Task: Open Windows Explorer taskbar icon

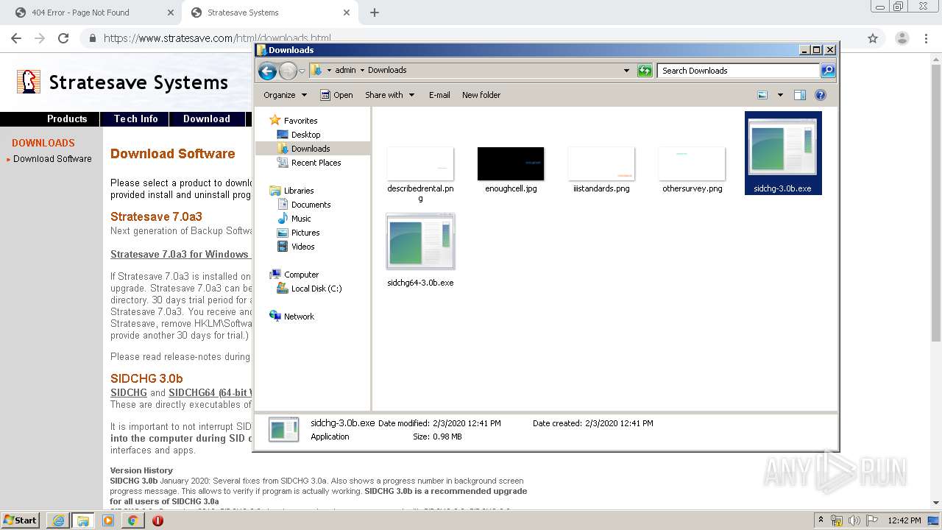Action: [x=82, y=520]
